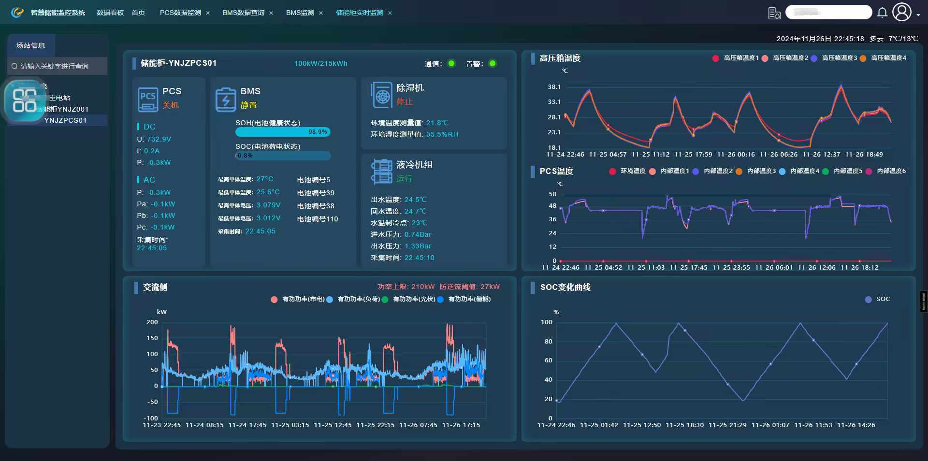Click the liquid cooling unit (液冷机组) icon
The image size is (928, 461).
(x=381, y=172)
